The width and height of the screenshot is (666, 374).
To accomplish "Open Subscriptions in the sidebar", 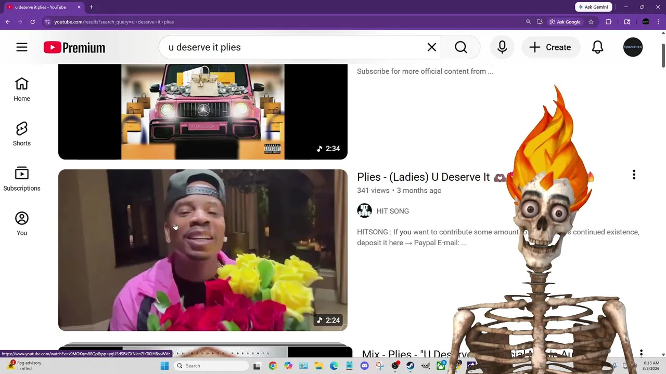I will click(22, 179).
